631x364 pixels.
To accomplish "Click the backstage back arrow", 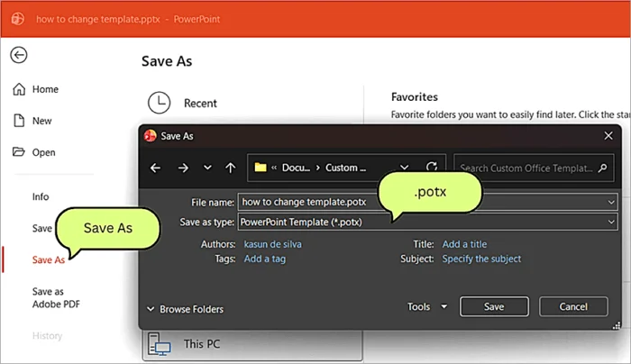I will pyautogui.click(x=19, y=55).
